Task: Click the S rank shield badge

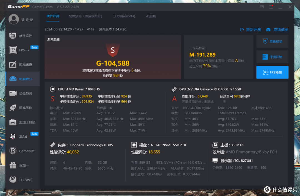Action: [x=113, y=50]
